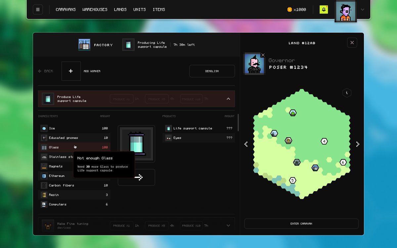397x248 pixels.
Task: Click the Magnets ingredient icon
Action: coord(44,166)
